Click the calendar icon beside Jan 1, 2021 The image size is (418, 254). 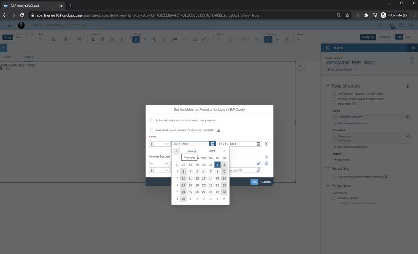pos(212,144)
